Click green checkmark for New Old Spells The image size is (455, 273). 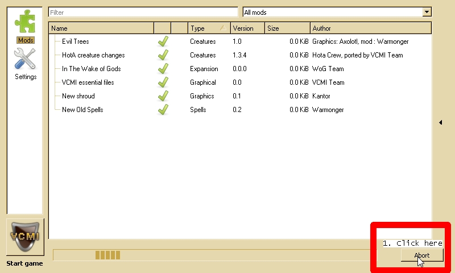point(163,110)
